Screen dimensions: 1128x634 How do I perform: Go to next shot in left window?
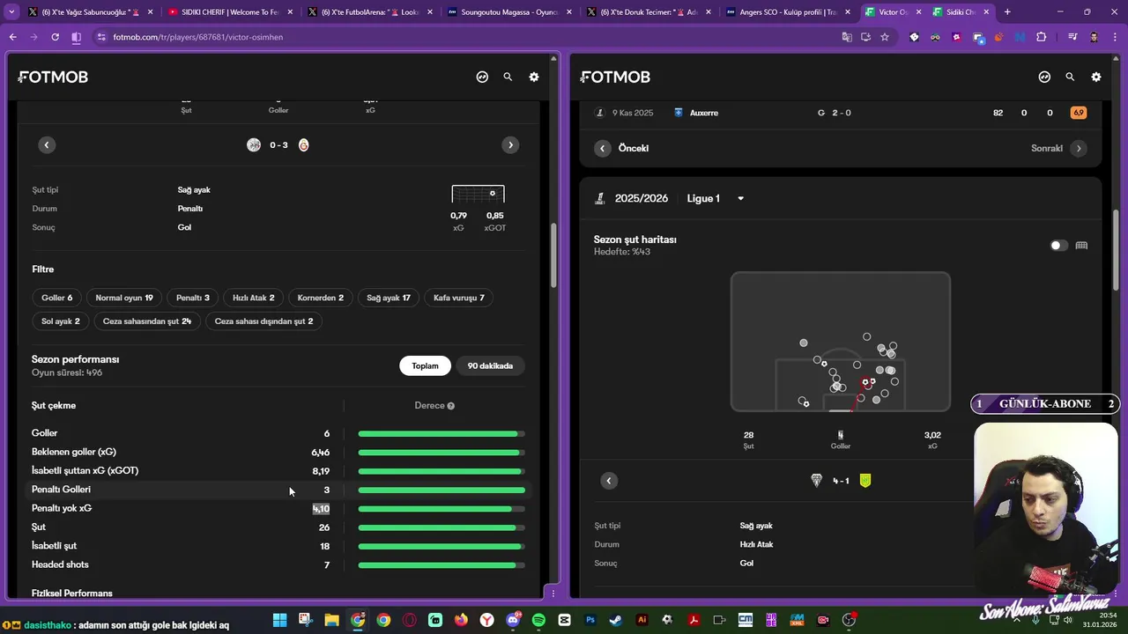pyautogui.click(x=510, y=145)
